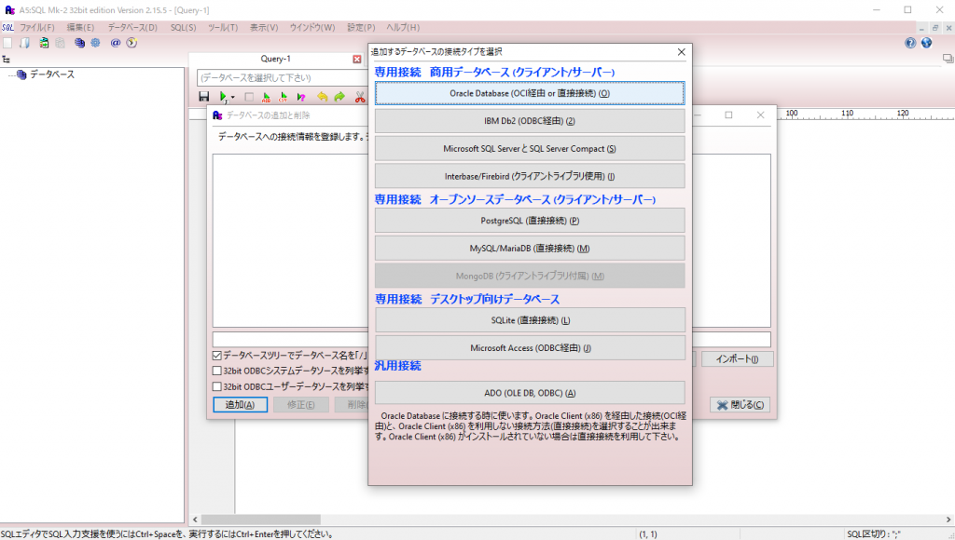Open the dropdown arrow next to the run icon

click(x=232, y=97)
